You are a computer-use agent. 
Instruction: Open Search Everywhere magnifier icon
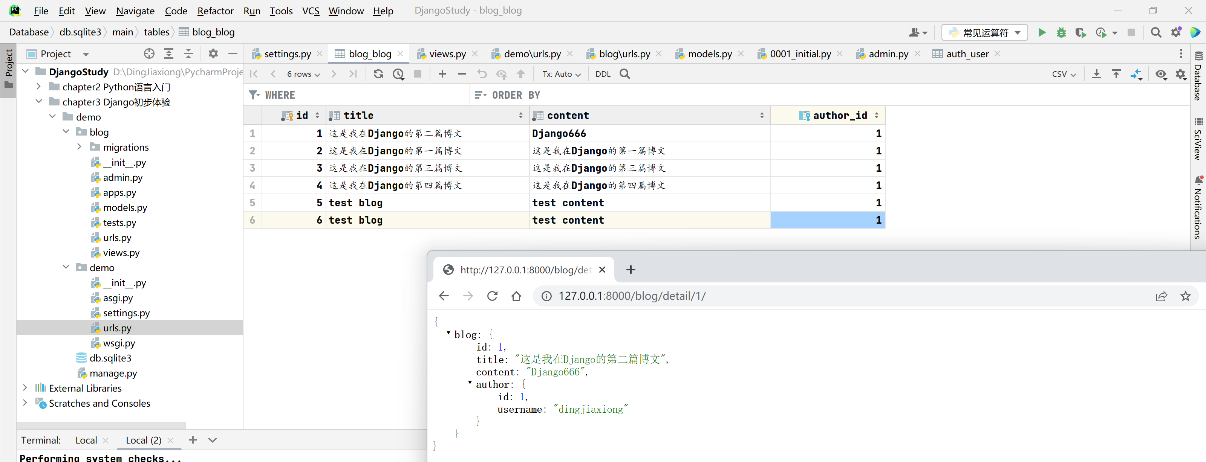click(x=1156, y=32)
